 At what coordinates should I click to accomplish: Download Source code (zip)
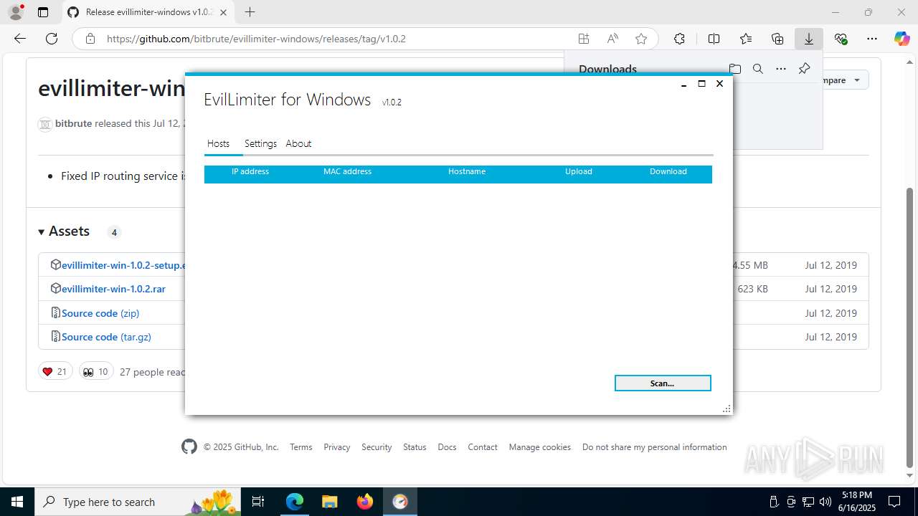[x=100, y=313]
